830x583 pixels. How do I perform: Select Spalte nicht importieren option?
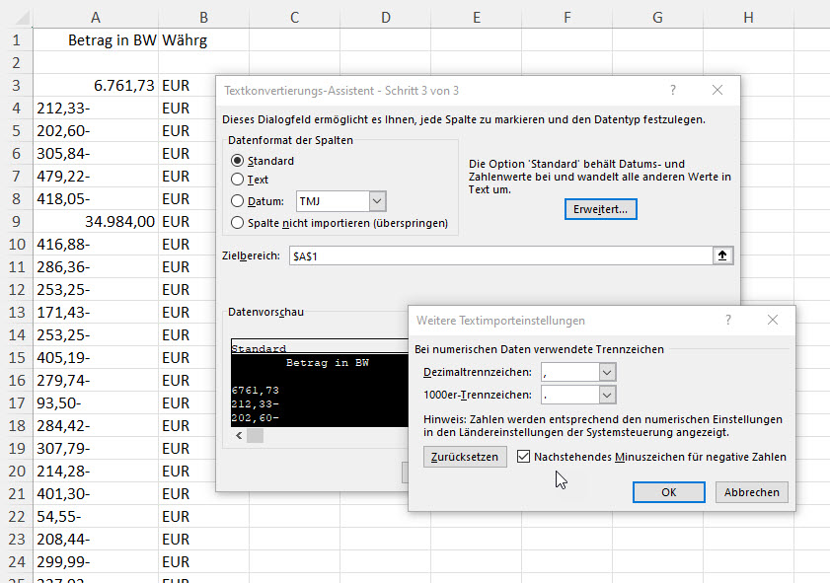click(x=237, y=223)
